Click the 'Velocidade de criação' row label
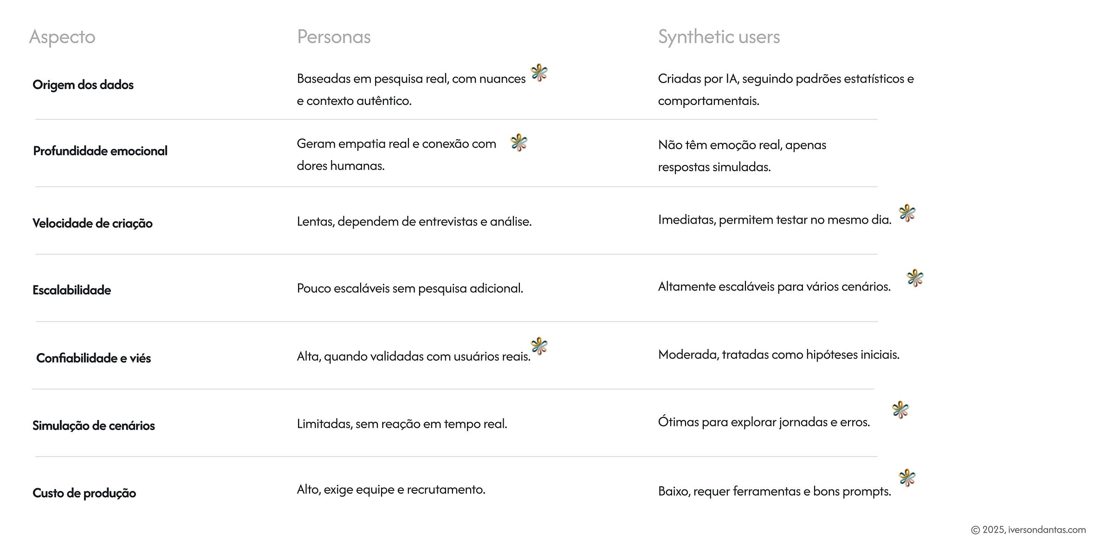This screenshot has width=1114, height=554. 92,224
